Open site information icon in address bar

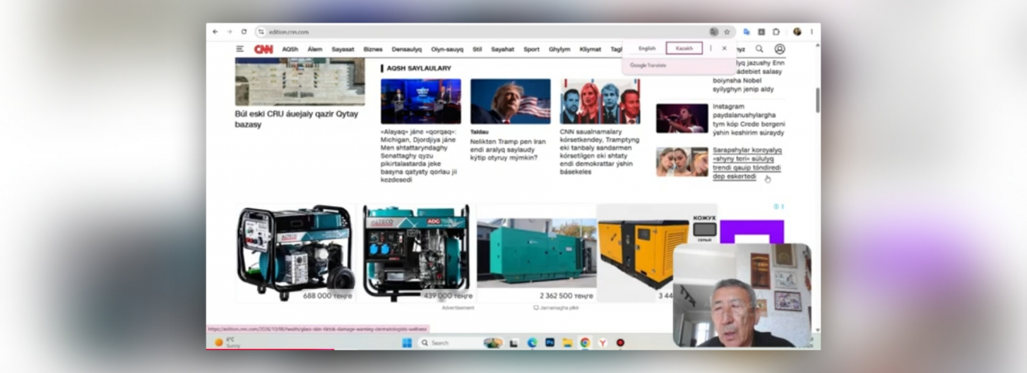click(261, 32)
